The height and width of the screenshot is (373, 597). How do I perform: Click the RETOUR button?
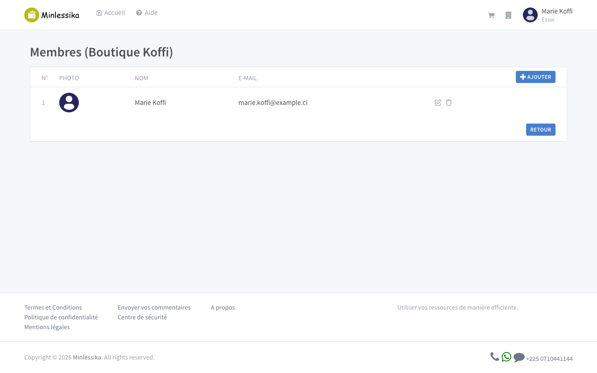click(x=541, y=130)
